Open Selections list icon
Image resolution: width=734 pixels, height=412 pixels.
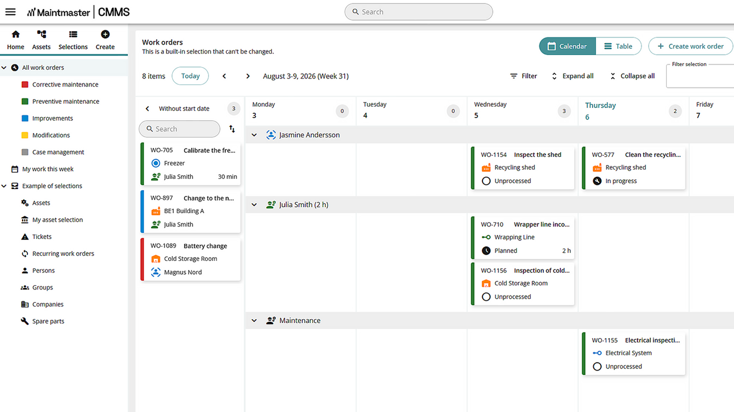pyautogui.click(x=73, y=34)
